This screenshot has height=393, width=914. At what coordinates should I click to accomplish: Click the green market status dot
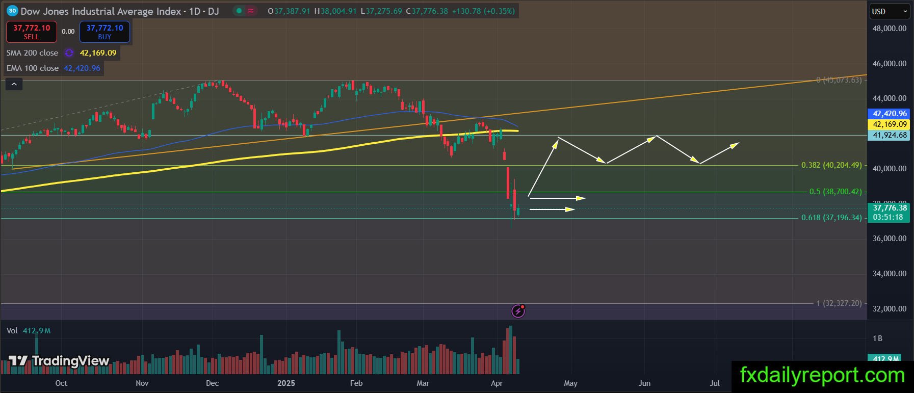coord(238,11)
